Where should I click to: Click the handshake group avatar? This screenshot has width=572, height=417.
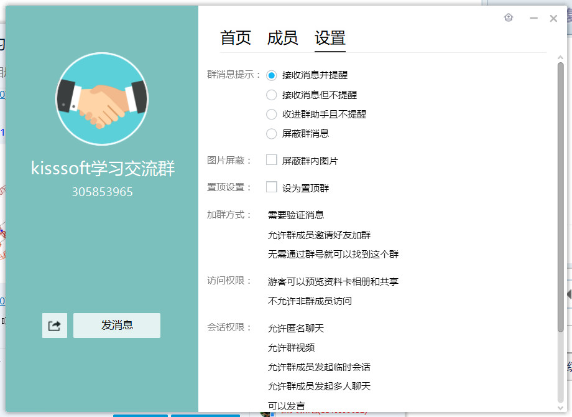pyautogui.click(x=102, y=98)
